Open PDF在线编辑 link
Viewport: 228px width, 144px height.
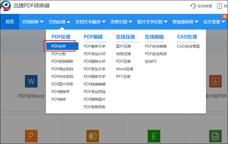[x=156, y=46]
